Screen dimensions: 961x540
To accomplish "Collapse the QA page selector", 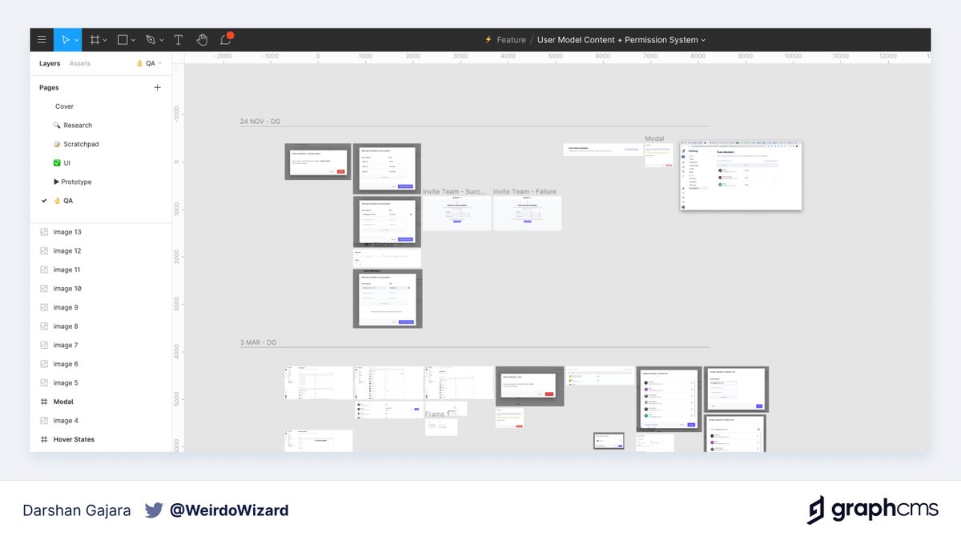I will coord(149,63).
